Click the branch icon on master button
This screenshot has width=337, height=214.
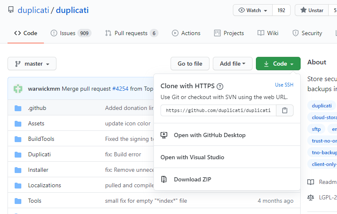[x=18, y=64]
